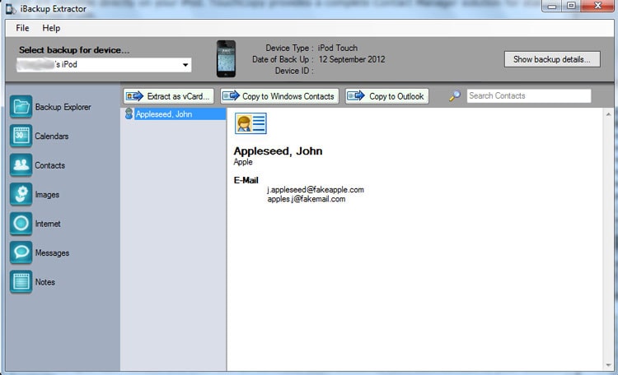Image resolution: width=618 pixels, height=375 pixels.
Task: Click the person icon beside Appleseed, John
Action: tap(129, 113)
